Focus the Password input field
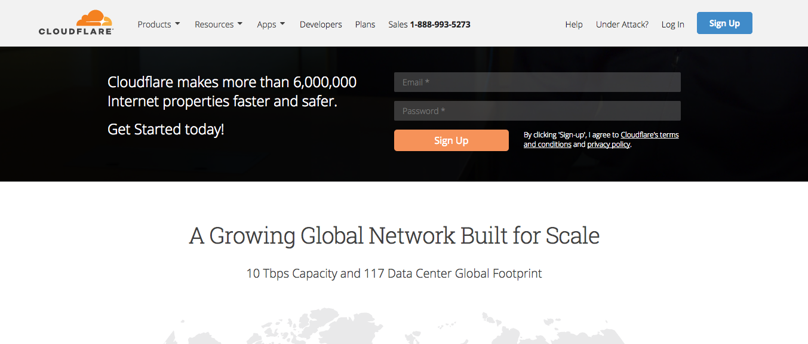Screen dimensions: 808x344 (x=537, y=111)
